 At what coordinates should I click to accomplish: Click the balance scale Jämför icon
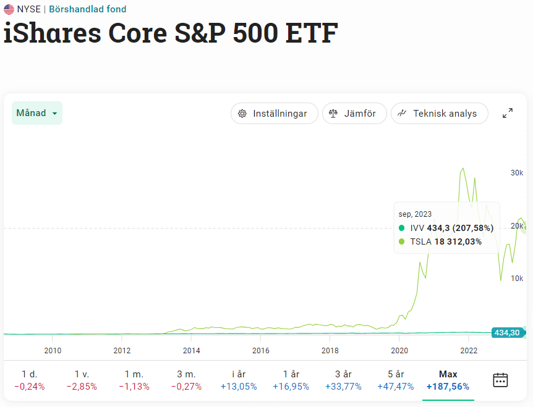click(x=333, y=114)
